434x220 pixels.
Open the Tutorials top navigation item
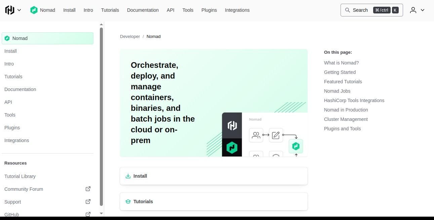(x=110, y=10)
